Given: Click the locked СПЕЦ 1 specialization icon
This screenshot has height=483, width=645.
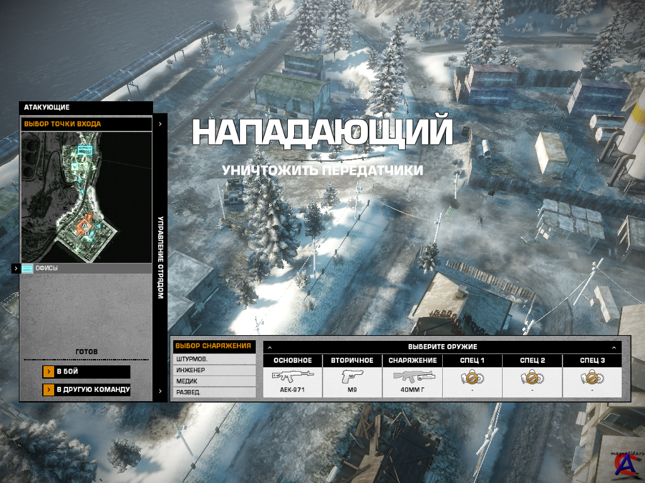Looking at the screenshot, I should pos(472,377).
